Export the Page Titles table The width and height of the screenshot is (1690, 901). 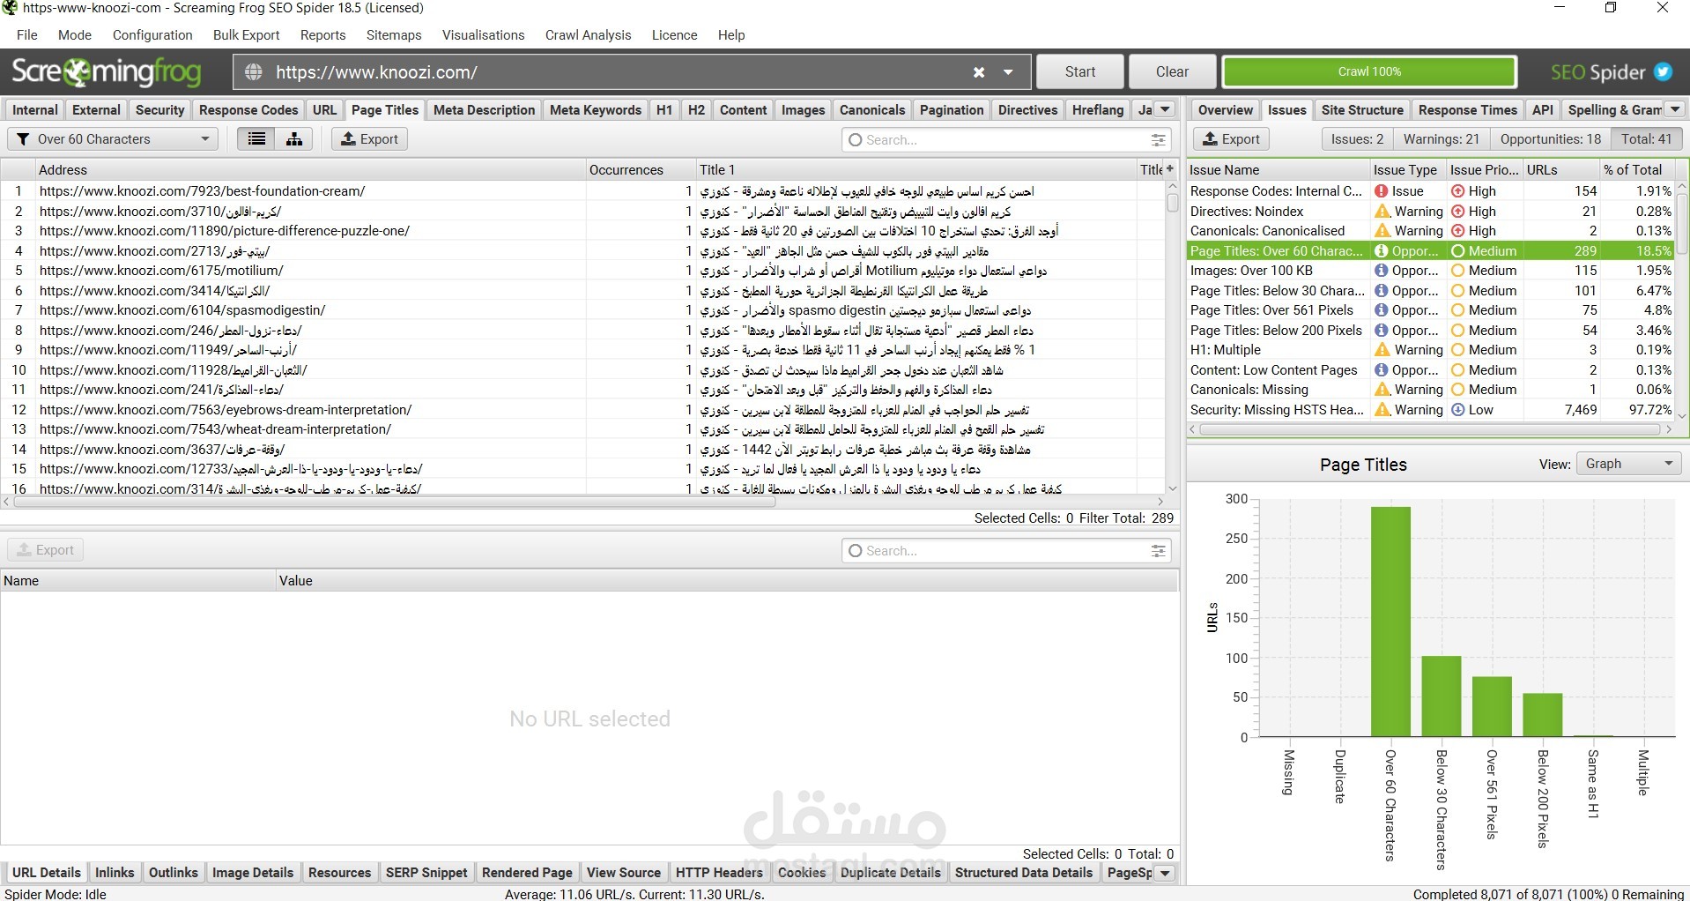(369, 139)
